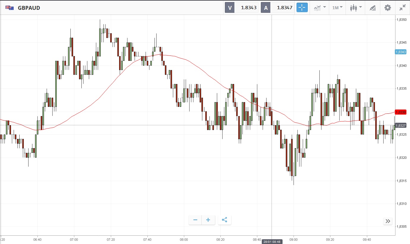Image resolution: width=410 pixels, height=244 pixels.
Task: Collapse chart with shrink arrows icon
Action: pos(403,8)
